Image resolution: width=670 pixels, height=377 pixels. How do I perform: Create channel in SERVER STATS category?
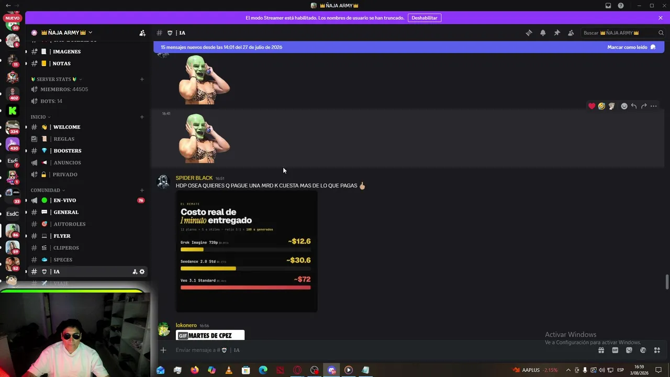[x=142, y=79]
